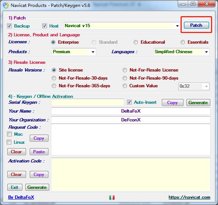Click the Your Name field with DeltaFoX

[131, 111]
